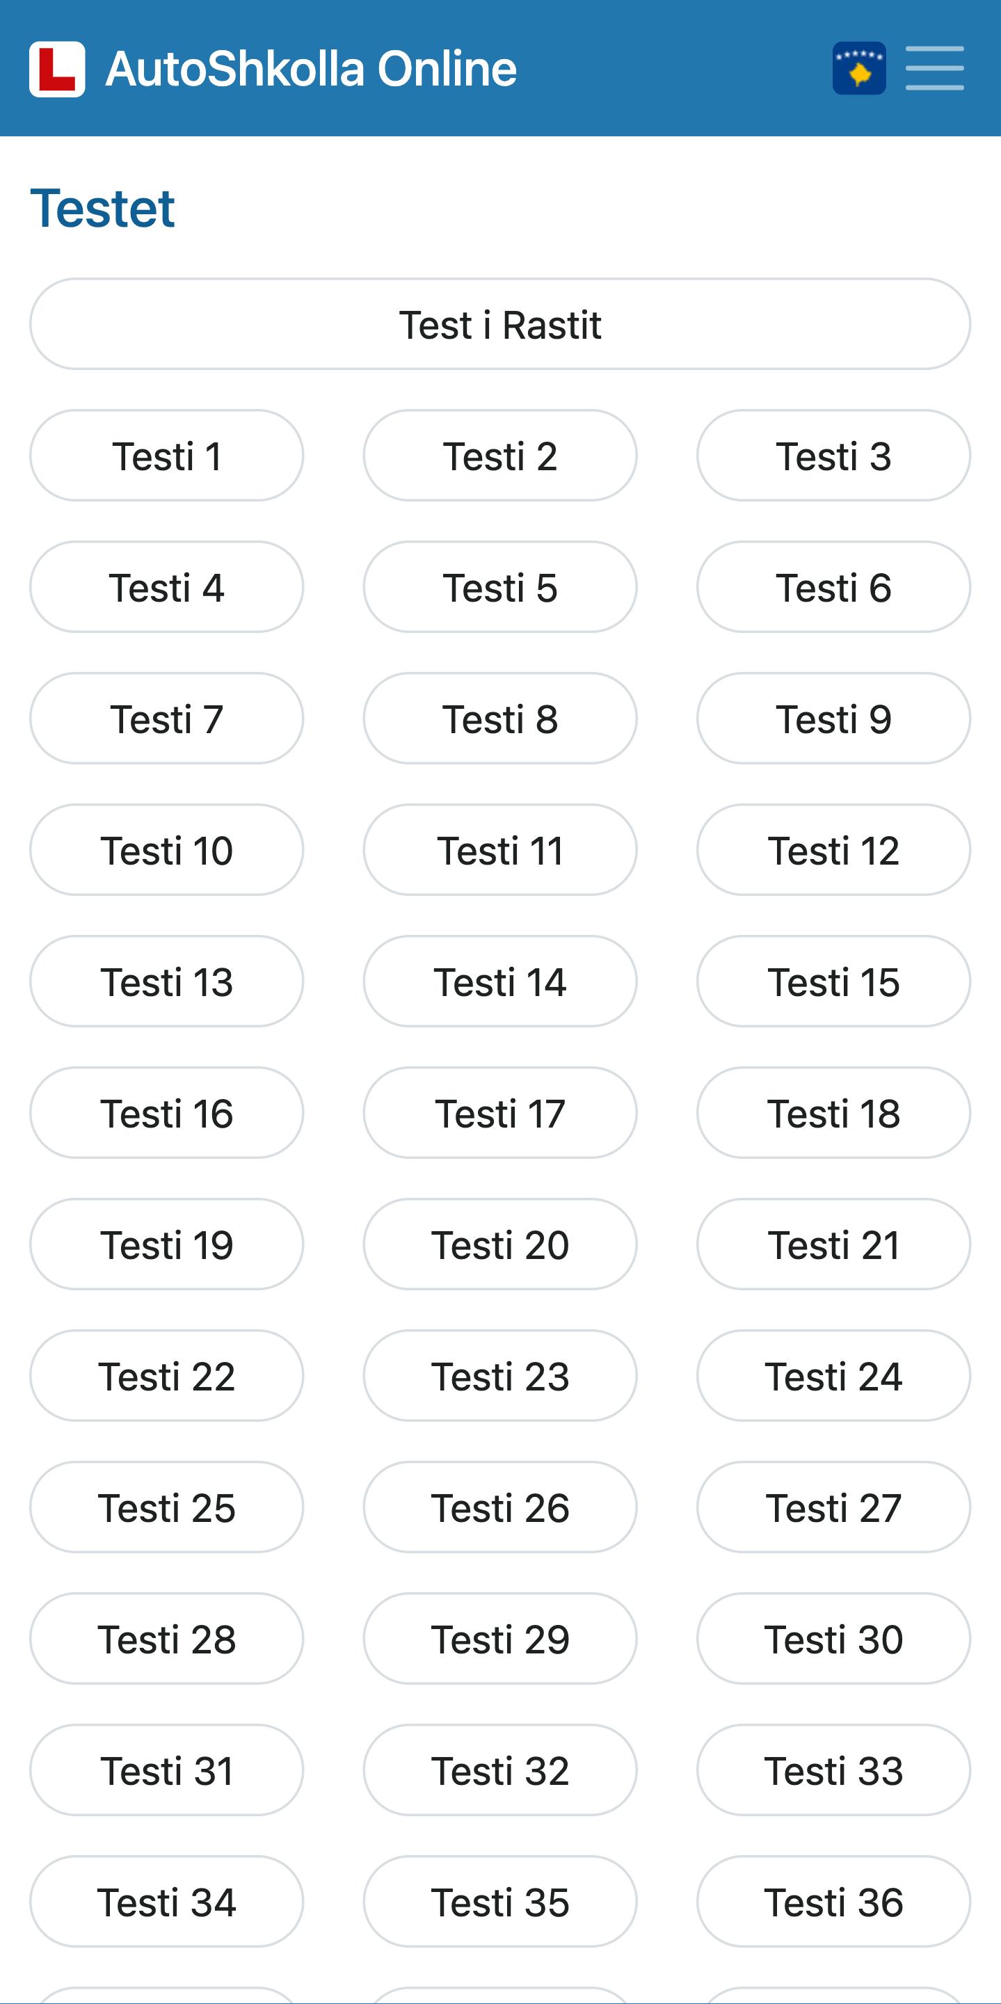Click the red L learner logo
Image resolution: width=1001 pixels, height=2004 pixels.
[57, 70]
